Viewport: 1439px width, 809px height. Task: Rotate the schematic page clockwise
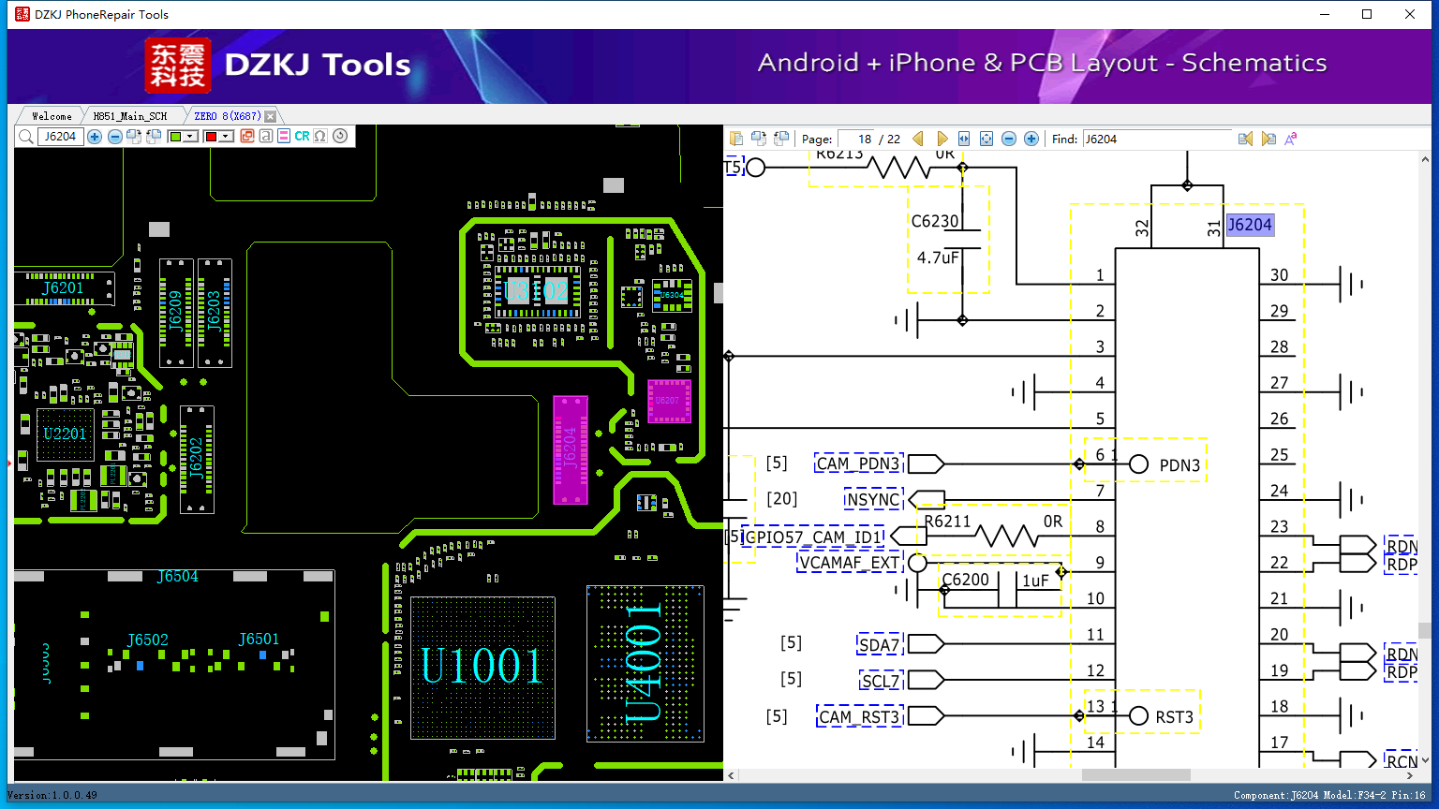[x=759, y=139]
